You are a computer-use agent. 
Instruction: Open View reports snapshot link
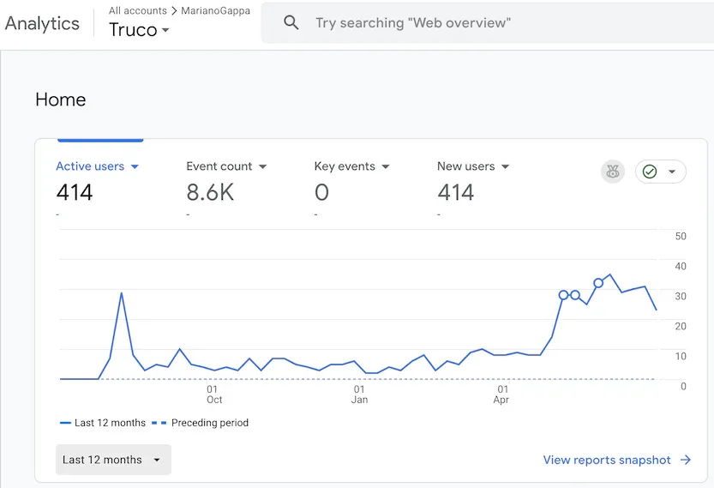607,460
